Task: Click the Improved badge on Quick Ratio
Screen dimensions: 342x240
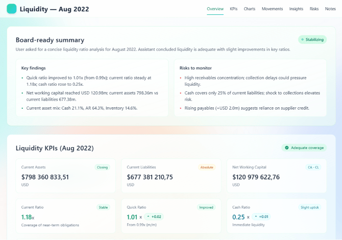Action: click(x=206, y=207)
